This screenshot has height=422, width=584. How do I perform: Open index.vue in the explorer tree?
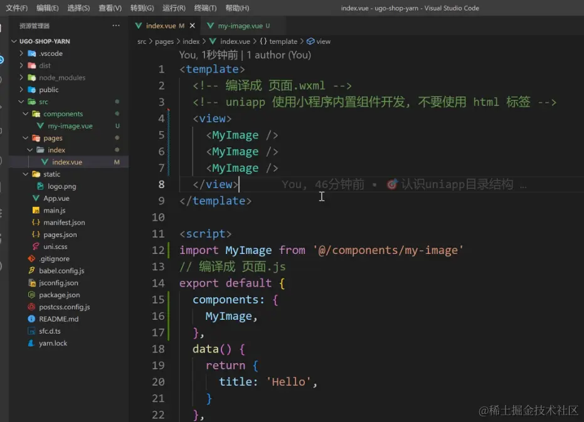pyautogui.click(x=69, y=162)
